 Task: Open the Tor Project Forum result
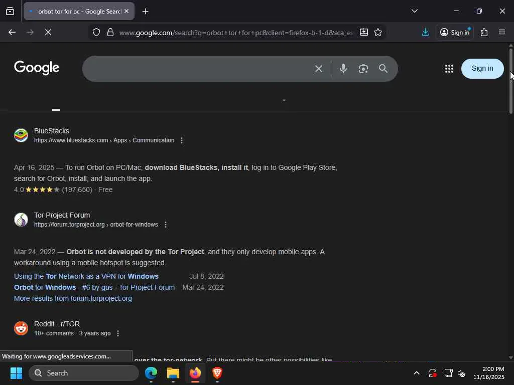point(62,215)
